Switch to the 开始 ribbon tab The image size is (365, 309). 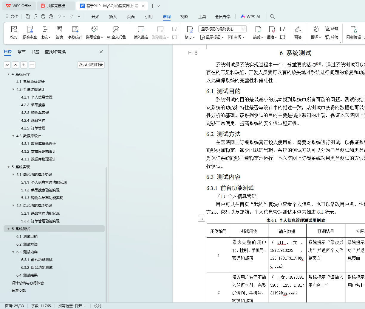pos(95,17)
